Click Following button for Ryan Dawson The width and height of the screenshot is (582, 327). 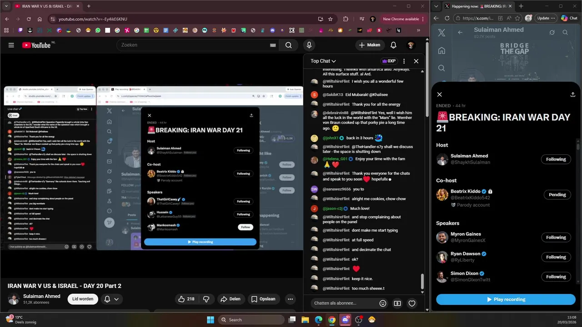(x=556, y=257)
